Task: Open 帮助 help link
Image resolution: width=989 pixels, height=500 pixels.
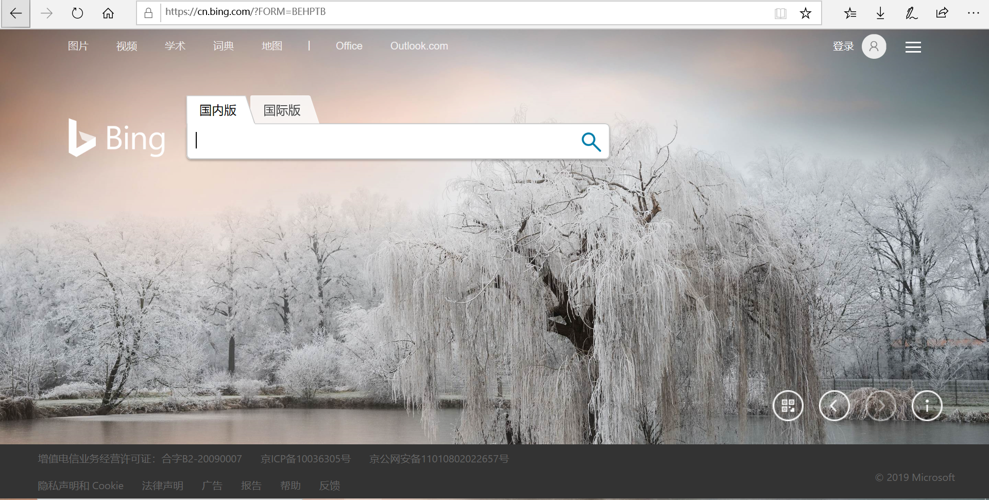Action: point(290,486)
